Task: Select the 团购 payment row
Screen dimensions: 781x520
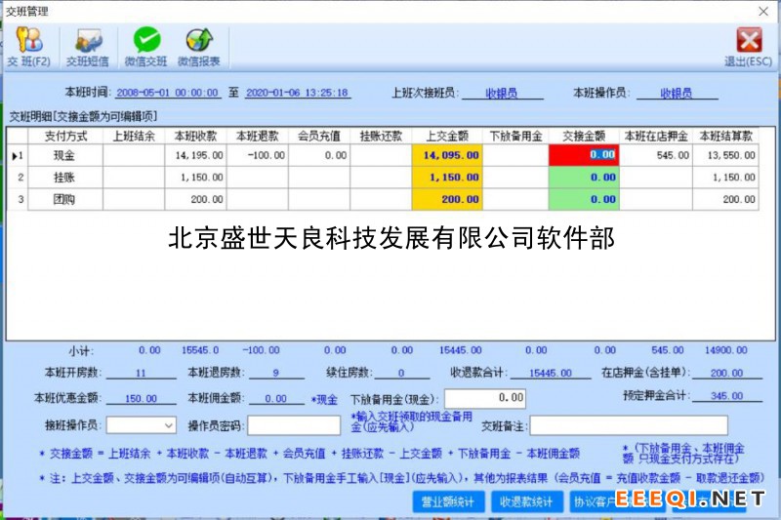Action: 65,200
